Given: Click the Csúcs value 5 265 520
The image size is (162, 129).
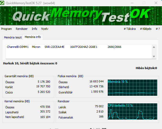Looking at the screenshot, I should point(44,92).
